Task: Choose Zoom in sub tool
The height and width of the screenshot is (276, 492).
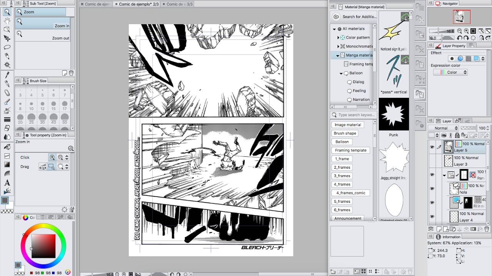Action: [x=43, y=23]
